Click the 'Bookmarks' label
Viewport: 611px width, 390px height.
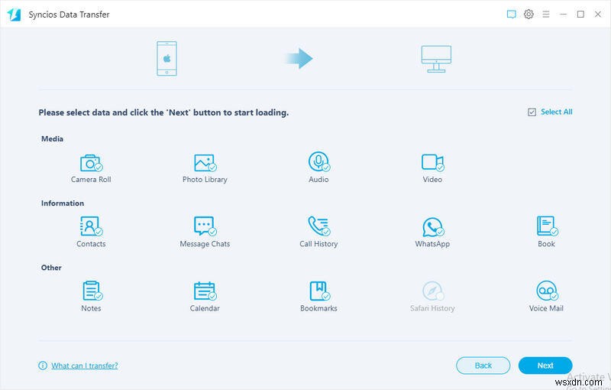pyautogui.click(x=318, y=308)
